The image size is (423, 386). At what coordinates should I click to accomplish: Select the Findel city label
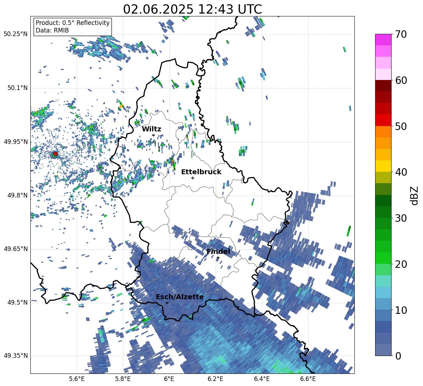(x=218, y=251)
